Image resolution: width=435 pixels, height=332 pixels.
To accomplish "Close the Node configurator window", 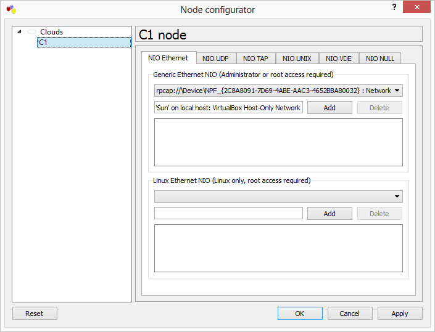I will [x=416, y=7].
